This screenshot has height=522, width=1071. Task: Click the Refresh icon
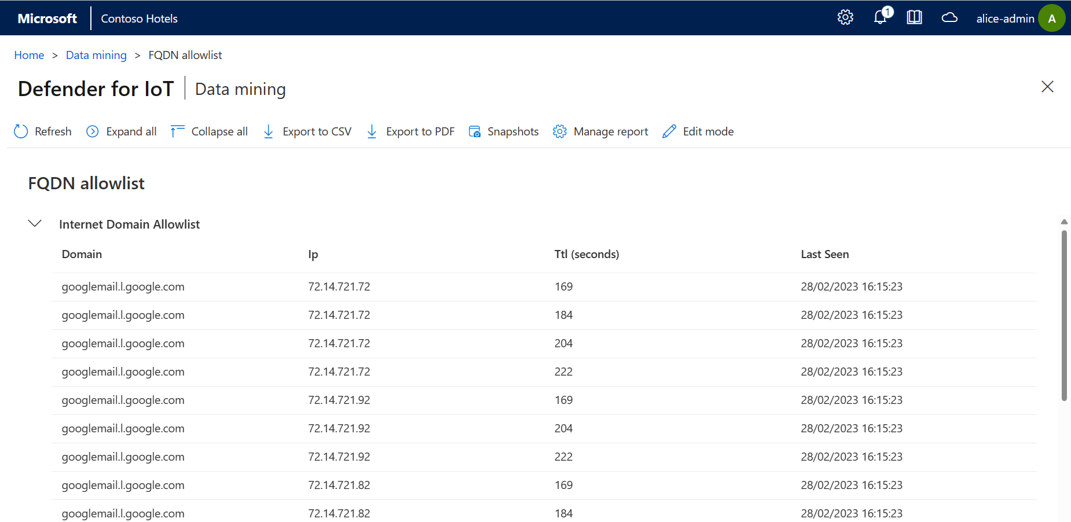pyautogui.click(x=21, y=131)
